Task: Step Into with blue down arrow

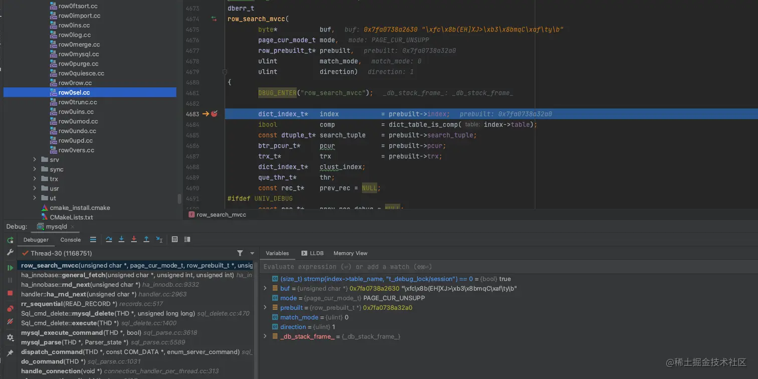Action: (121, 240)
